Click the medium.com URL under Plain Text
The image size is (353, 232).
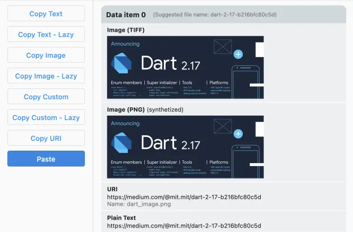pos(184,226)
